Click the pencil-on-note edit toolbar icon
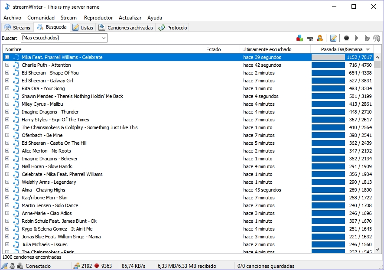 333,38
